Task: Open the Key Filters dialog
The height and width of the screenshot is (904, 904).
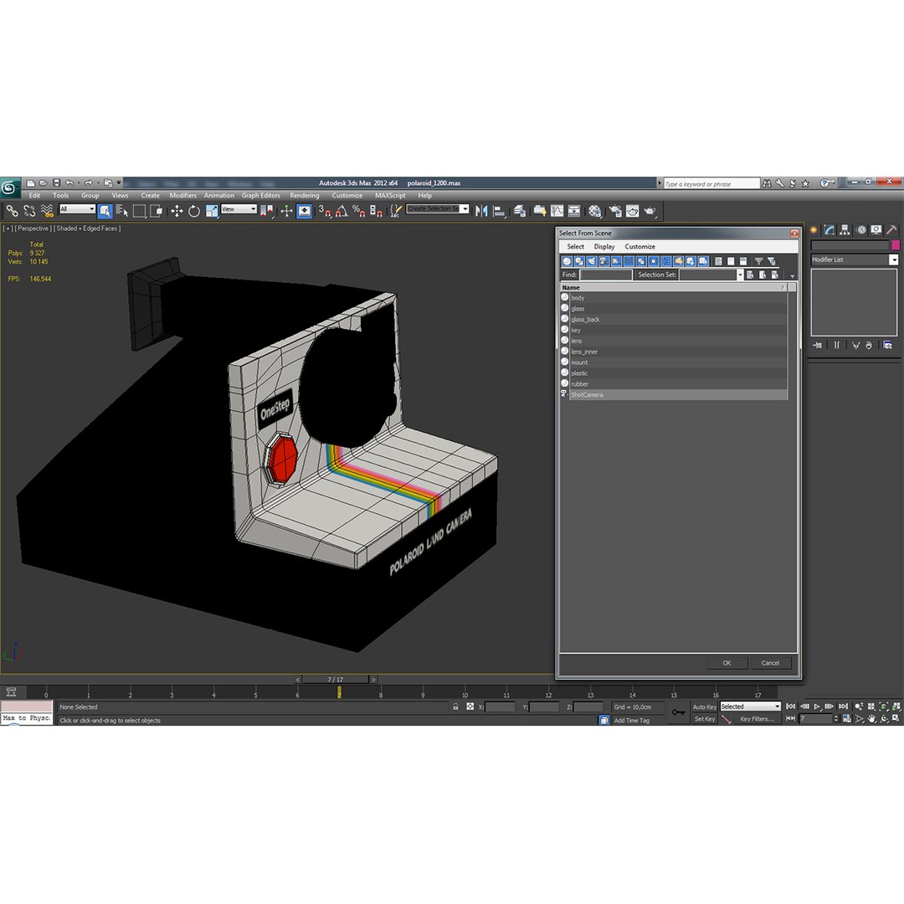Action: [757, 719]
